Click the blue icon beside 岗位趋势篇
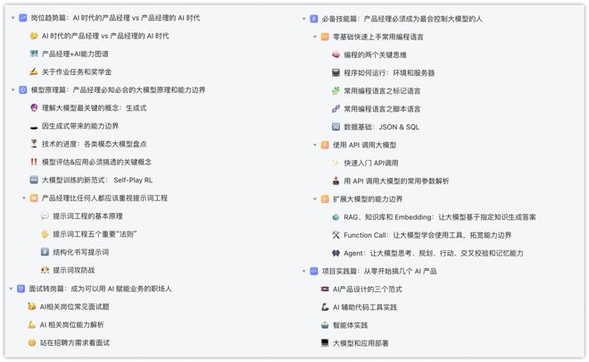The image size is (589, 362). [x=23, y=18]
